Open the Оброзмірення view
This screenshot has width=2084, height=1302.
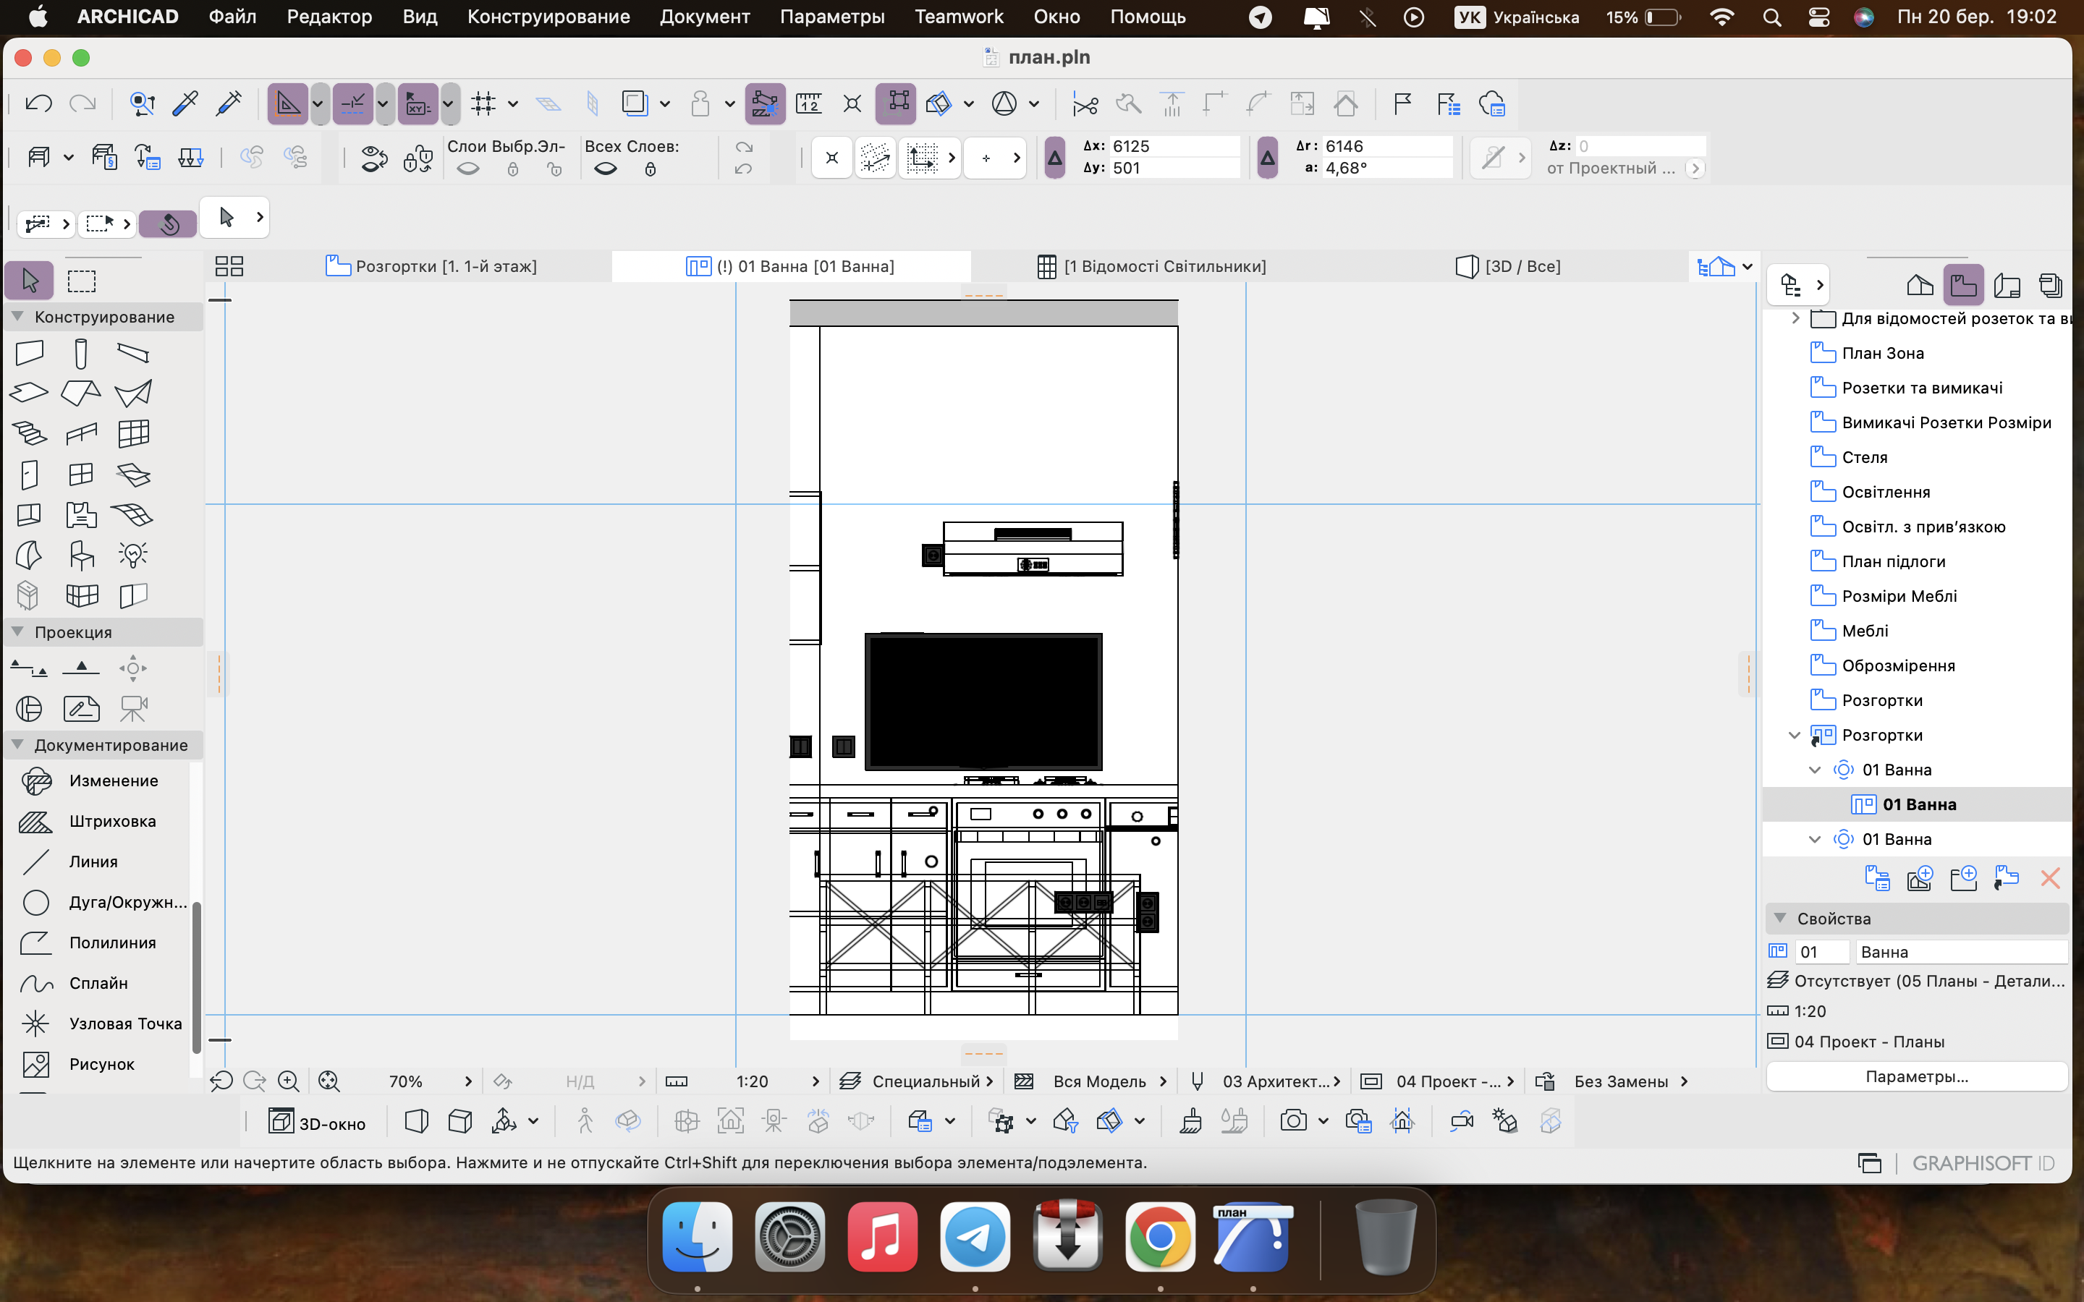1897,665
